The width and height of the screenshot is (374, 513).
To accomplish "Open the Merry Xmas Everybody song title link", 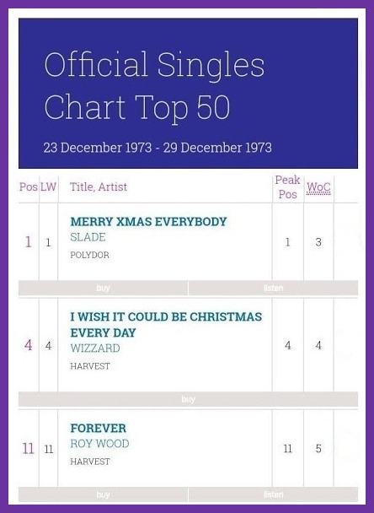I will tap(148, 222).
